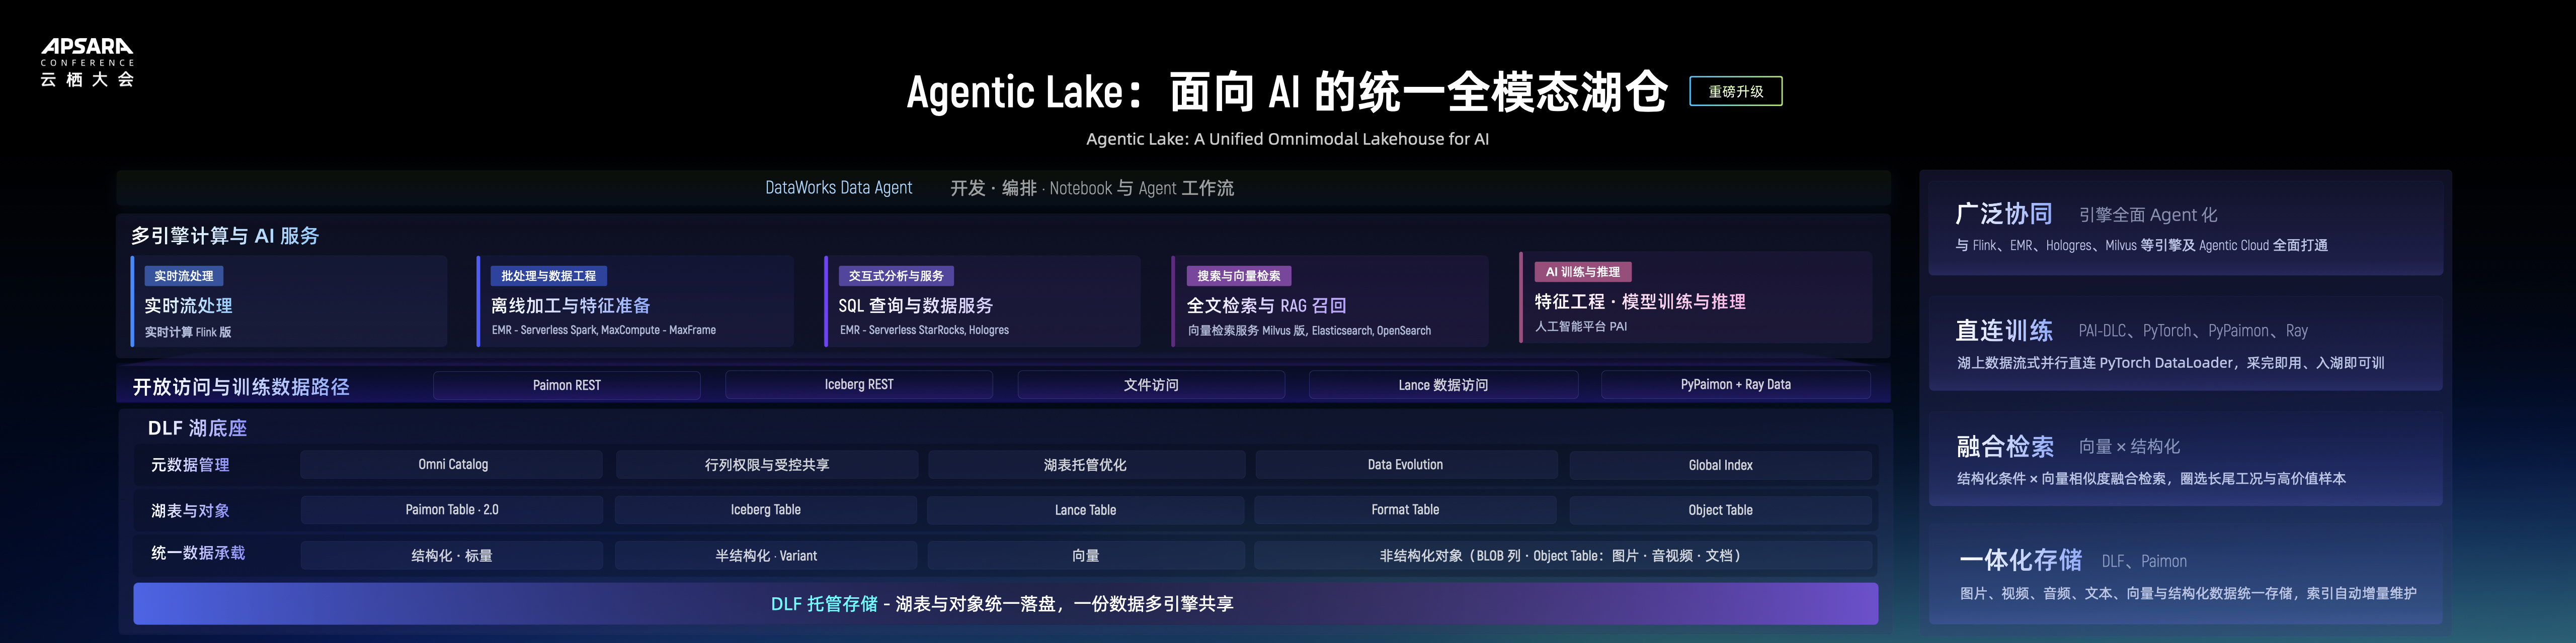Click the EMR - Serverless Spark, MaxCompute - MaxFrame line
The image size is (2576, 643).
(604, 331)
